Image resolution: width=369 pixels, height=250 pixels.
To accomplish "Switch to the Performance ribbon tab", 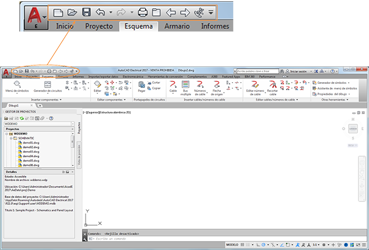I will (x=267, y=77).
